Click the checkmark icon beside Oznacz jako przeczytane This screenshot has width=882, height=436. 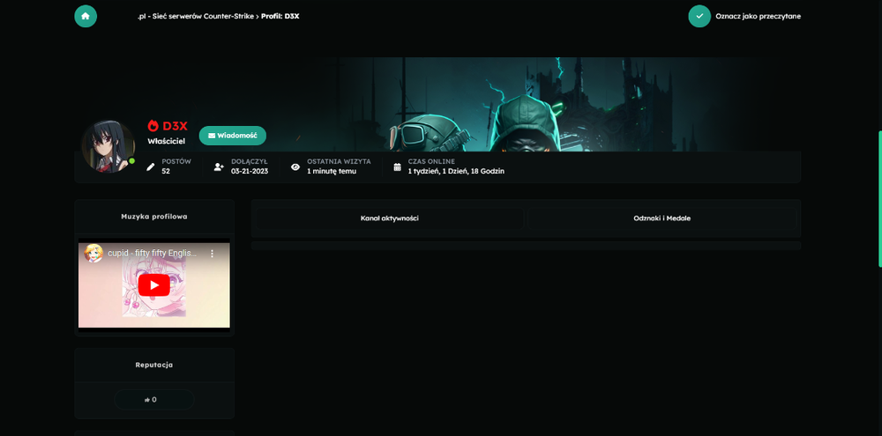(x=699, y=16)
